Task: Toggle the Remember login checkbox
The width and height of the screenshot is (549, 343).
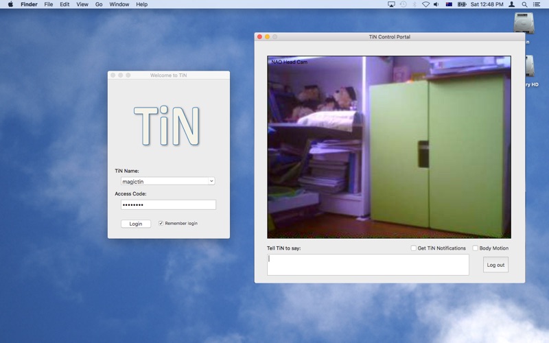Action: pyautogui.click(x=161, y=224)
